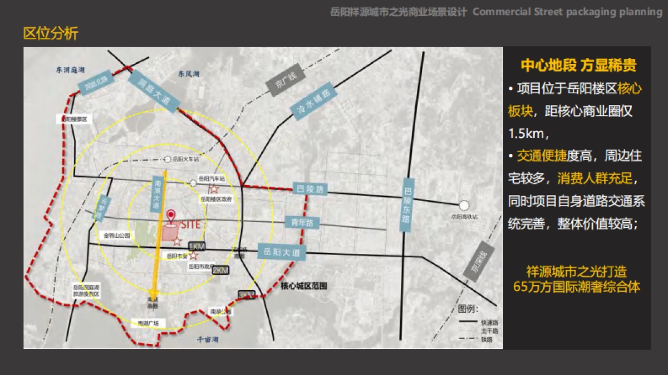Click the 岳阳高铁站 circle marker
668x375 pixels.
(463, 206)
